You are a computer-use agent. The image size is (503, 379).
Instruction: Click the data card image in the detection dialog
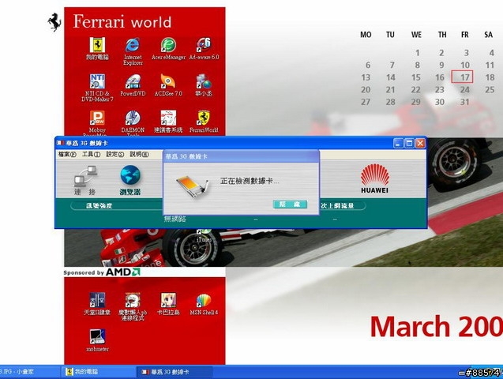tap(193, 186)
